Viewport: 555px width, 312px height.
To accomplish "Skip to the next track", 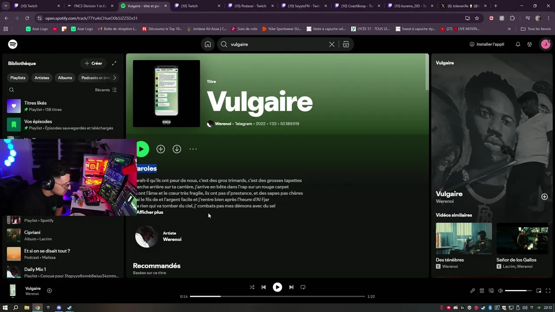I will (291, 287).
